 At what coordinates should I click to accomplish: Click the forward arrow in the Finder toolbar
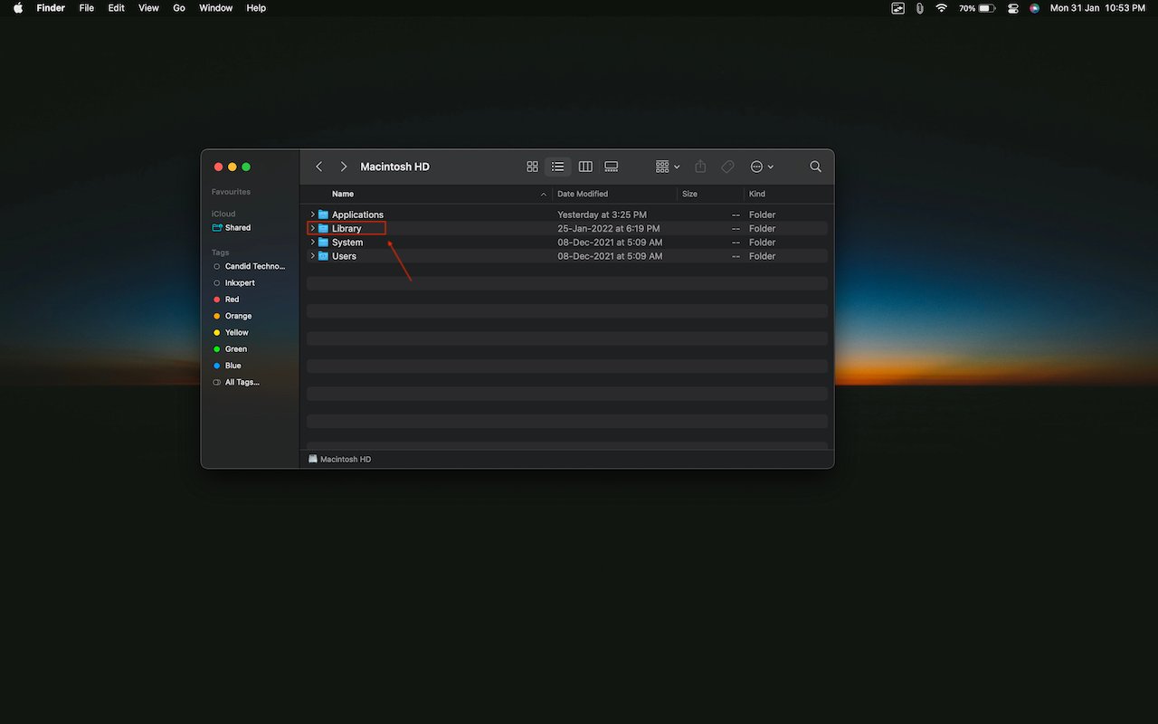point(344,167)
